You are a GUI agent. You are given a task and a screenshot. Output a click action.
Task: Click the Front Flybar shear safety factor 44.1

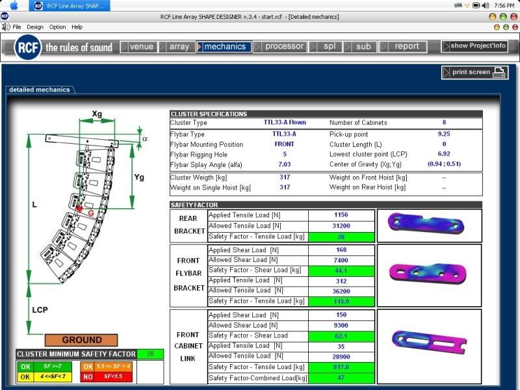click(x=341, y=270)
